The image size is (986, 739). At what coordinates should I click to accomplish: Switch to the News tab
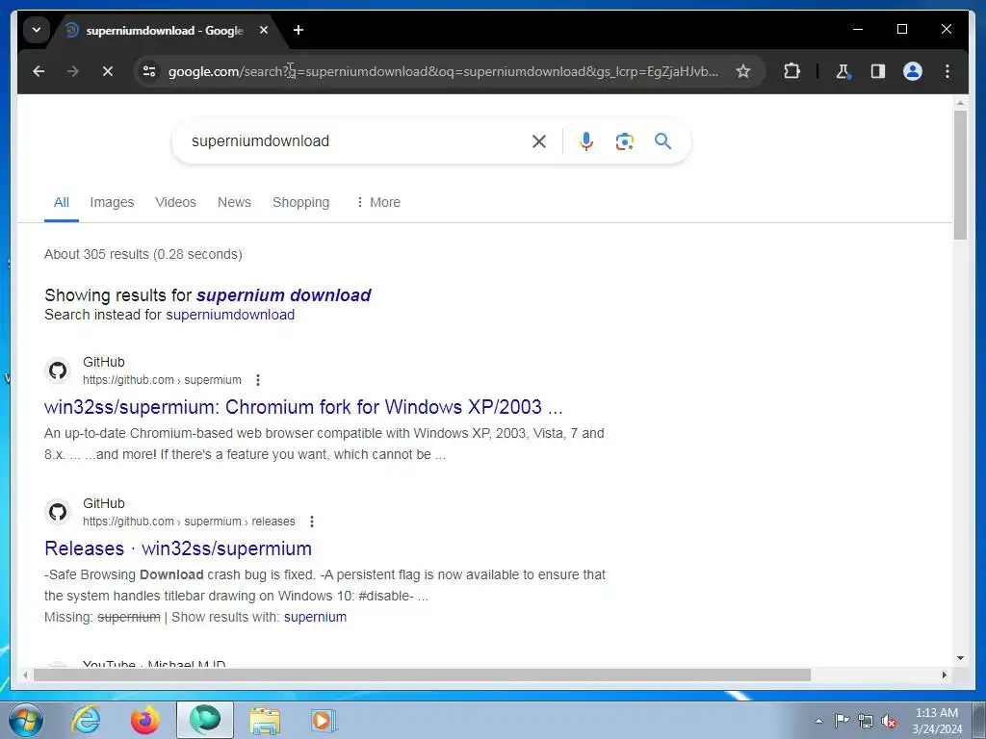(234, 202)
